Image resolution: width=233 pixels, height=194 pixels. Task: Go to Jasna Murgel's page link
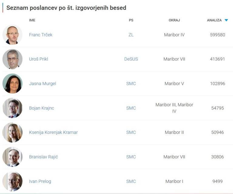[42, 83]
